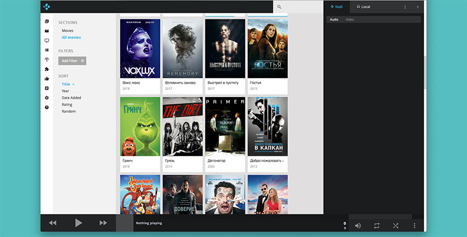Open the player bar three-dot menu
467x237 pixels.
(x=414, y=226)
